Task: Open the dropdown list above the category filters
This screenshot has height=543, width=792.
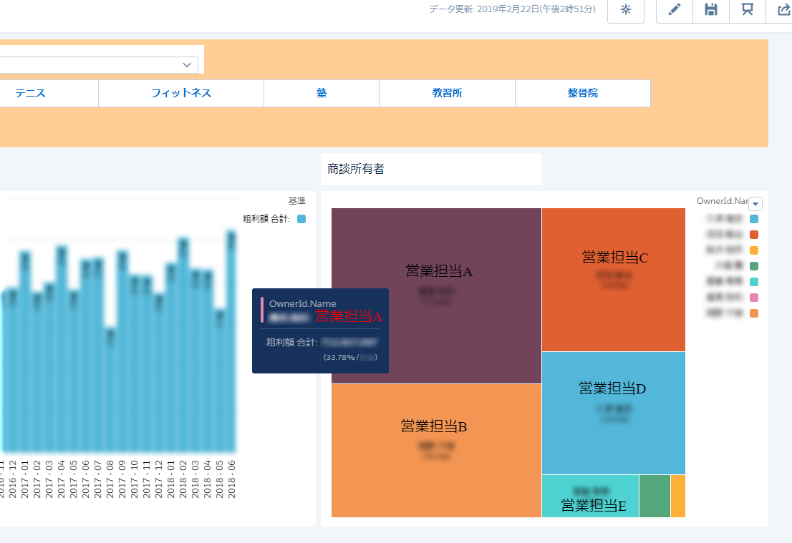Action: (x=187, y=65)
